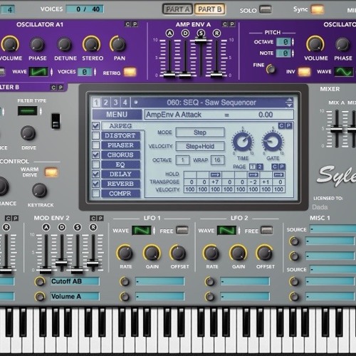Viewport: 356px width, 356px height.
Task: Disable the DELAY effect checkbox
Action: [x=95, y=174]
